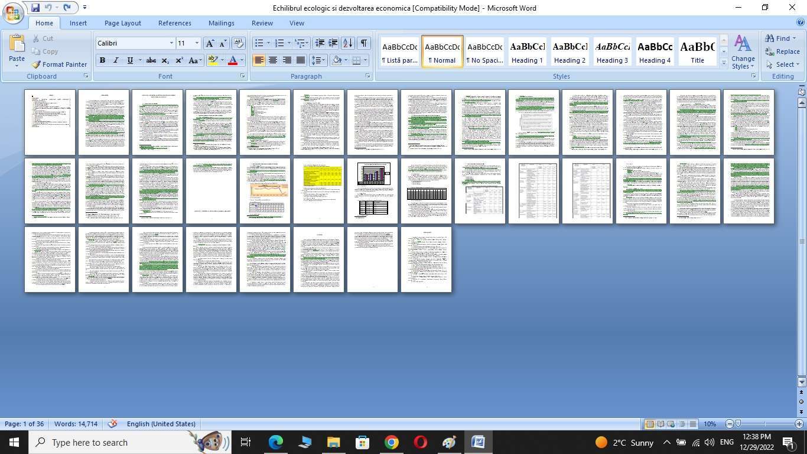Switch to the Page Layout tab
Screen dimensions: 807x454
(122, 23)
